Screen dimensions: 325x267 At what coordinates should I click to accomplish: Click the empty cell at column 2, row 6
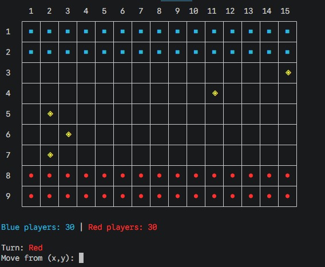(49, 134)
